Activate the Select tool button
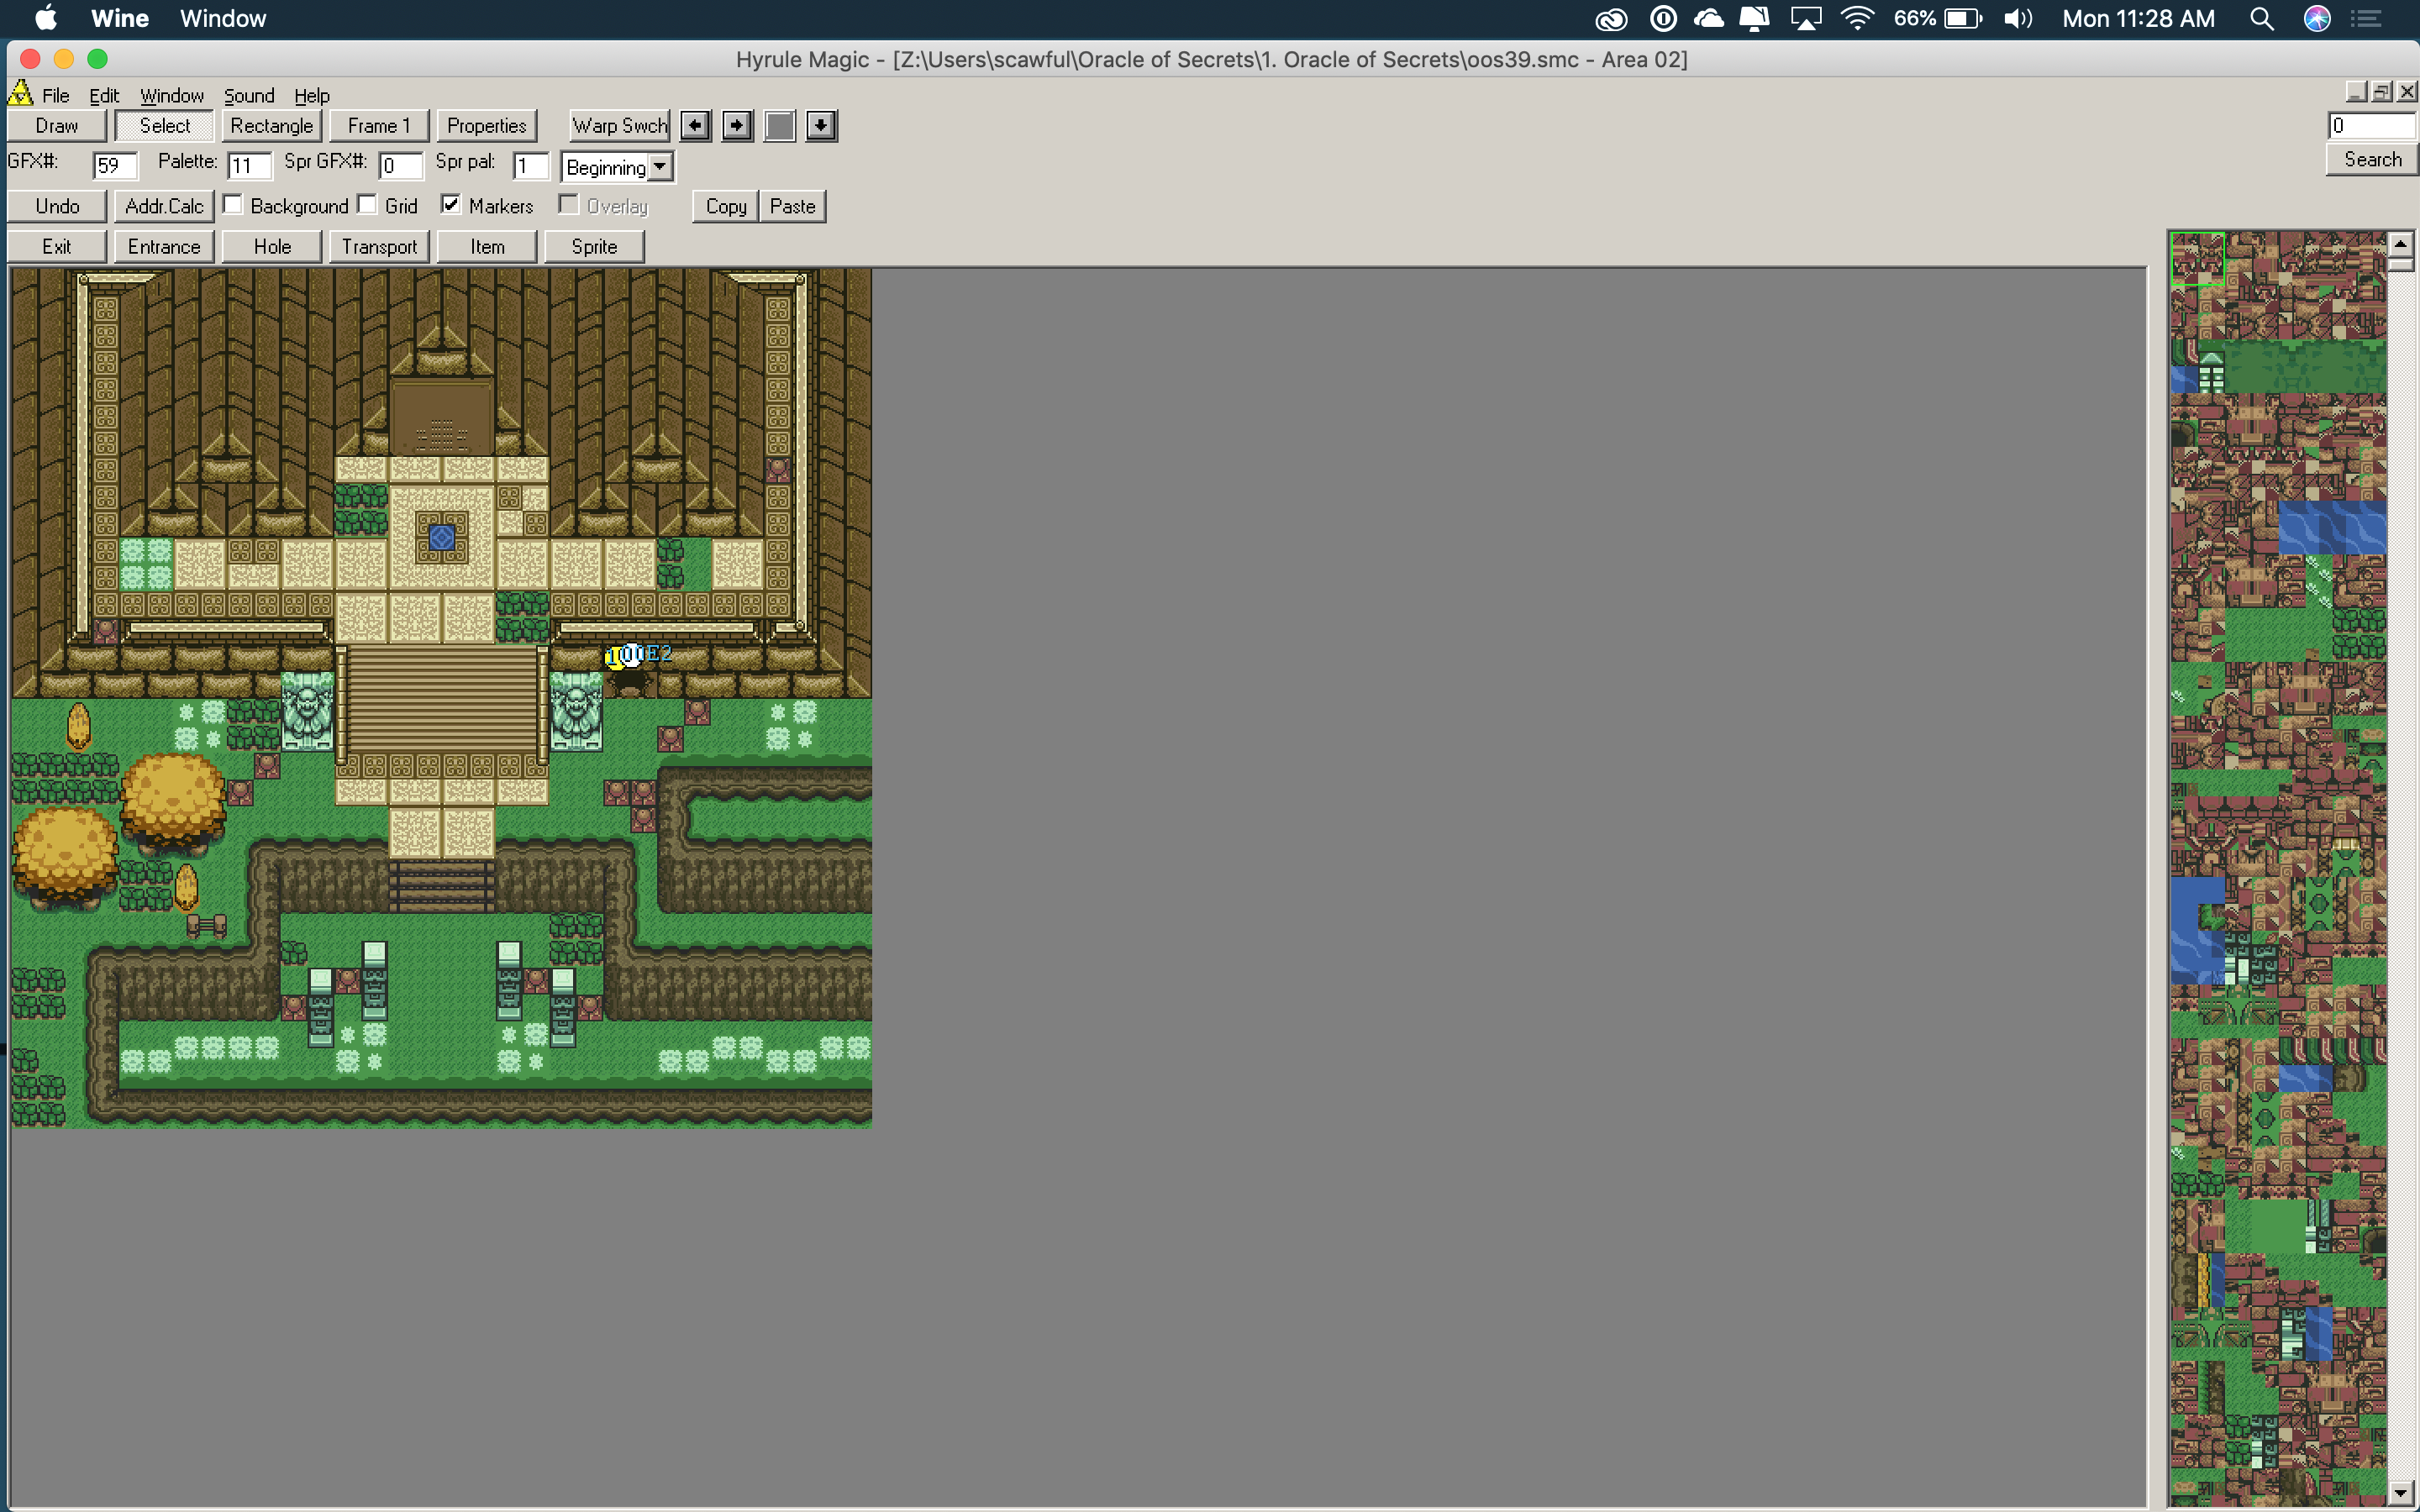 click(x=165, y=126)
